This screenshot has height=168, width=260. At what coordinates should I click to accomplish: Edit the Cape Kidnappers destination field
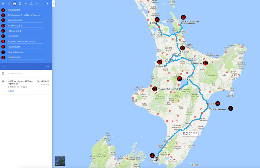click(x=25, y=52)
